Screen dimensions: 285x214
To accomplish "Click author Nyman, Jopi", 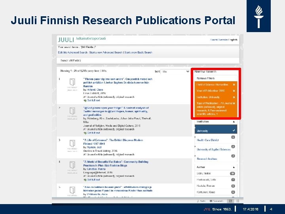I will [94, 147].
